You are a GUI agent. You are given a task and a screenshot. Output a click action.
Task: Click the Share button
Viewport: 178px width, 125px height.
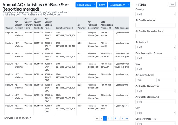102,5
